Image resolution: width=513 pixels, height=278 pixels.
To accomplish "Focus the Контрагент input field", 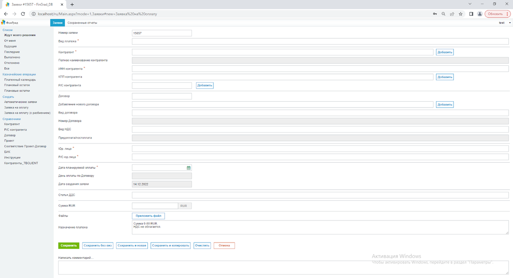I will point(283,52).
